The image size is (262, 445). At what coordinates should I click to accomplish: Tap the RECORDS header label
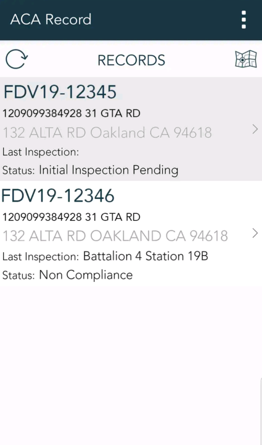131,60
